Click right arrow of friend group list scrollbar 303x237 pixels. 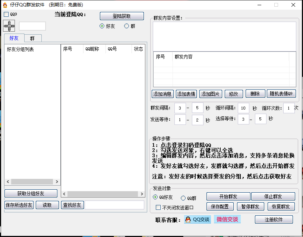[57, 181]
